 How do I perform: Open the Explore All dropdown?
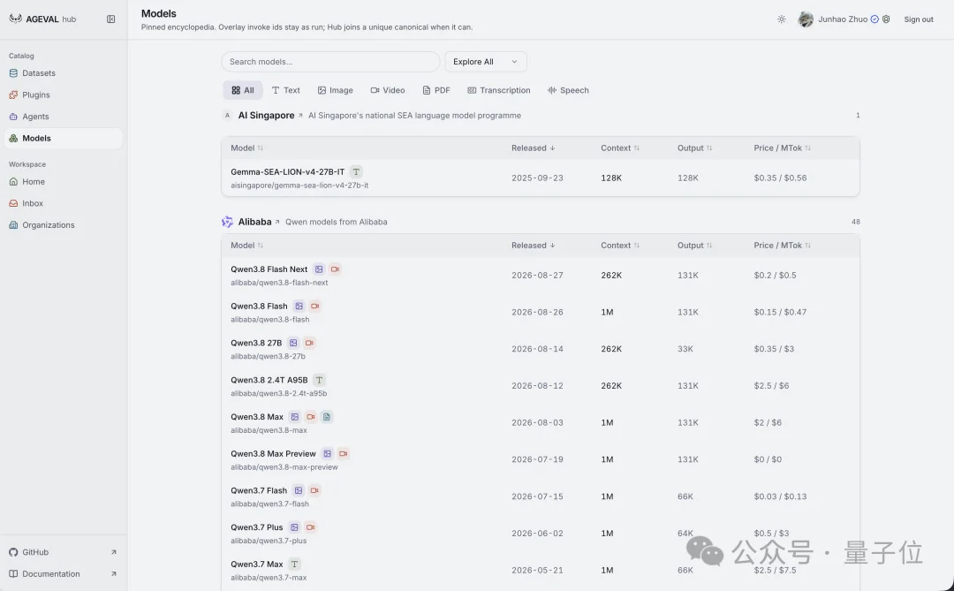pos(486,62)
